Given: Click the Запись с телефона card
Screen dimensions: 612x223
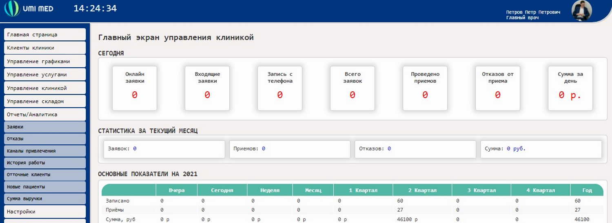Looking at the screenshot, I should coord(280,88).
